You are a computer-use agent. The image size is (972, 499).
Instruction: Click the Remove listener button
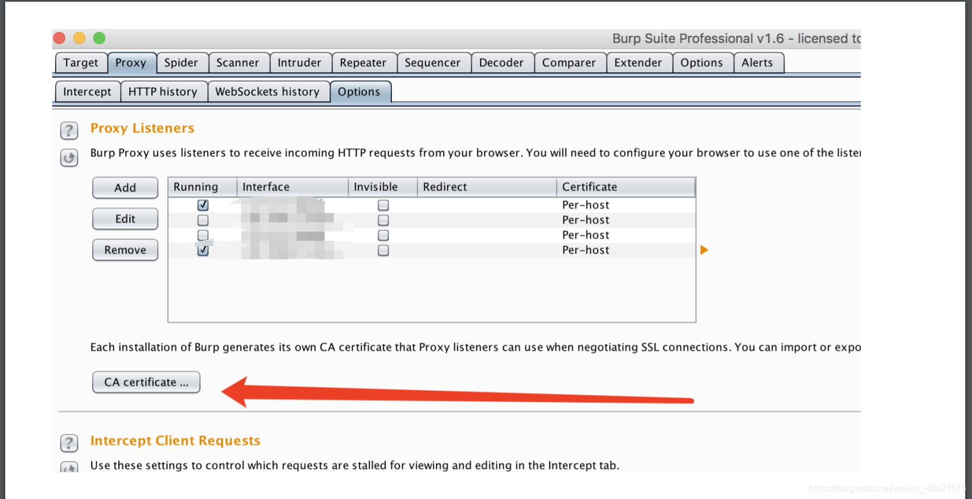coord(125,250)
